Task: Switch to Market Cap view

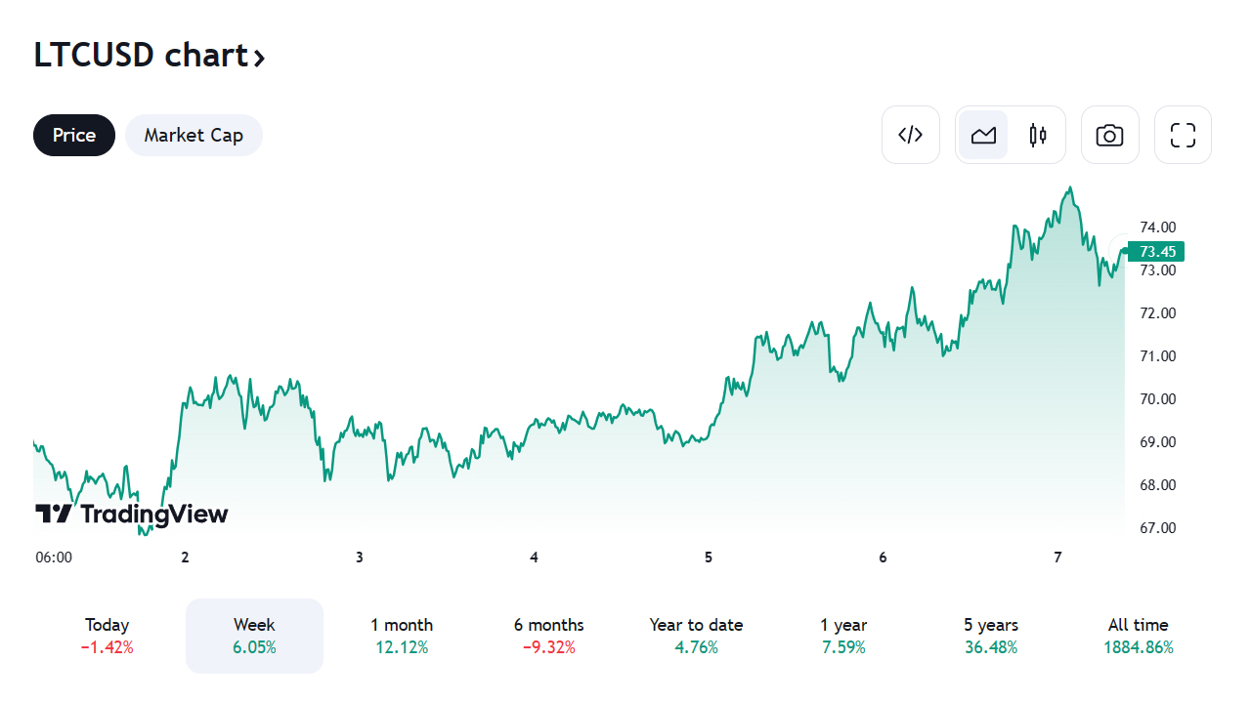Action: point(194,135)
